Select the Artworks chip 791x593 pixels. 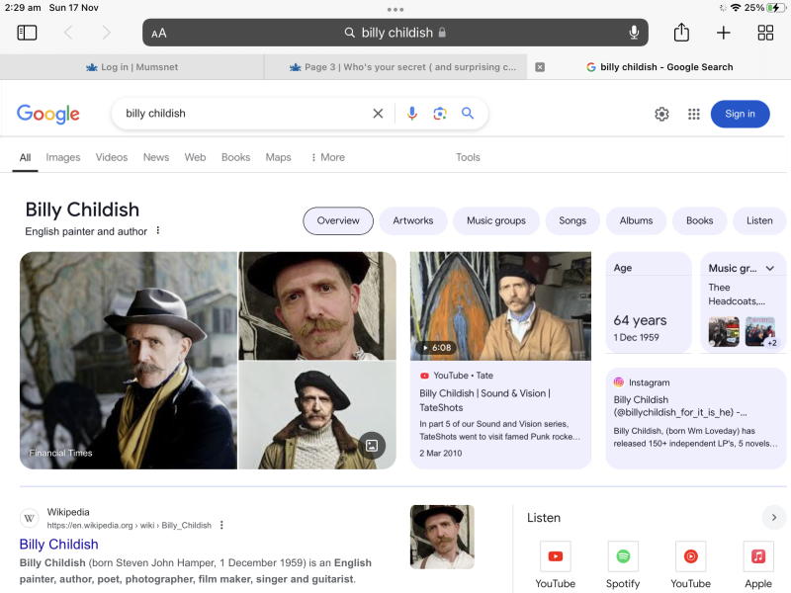[x=413, y=220]
